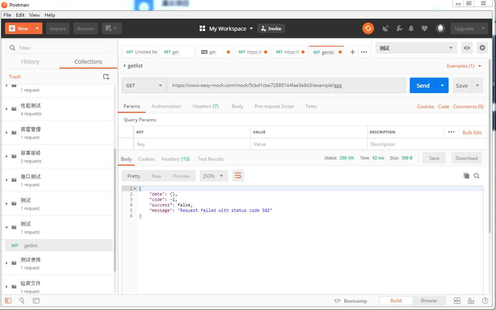Open the JSON format dropdown
This screenshot has width=496, height=310.
214,176
